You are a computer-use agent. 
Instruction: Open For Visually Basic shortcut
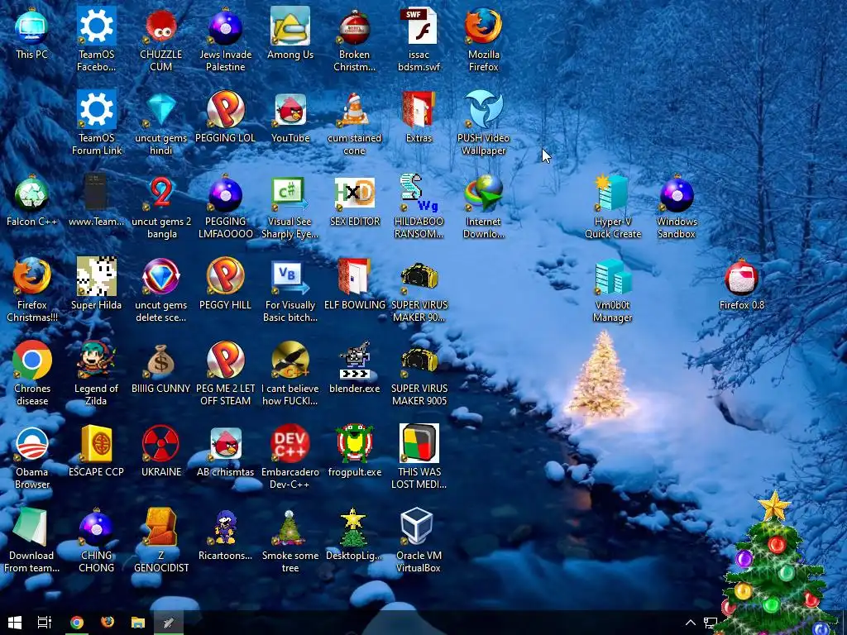pos(290,276)
